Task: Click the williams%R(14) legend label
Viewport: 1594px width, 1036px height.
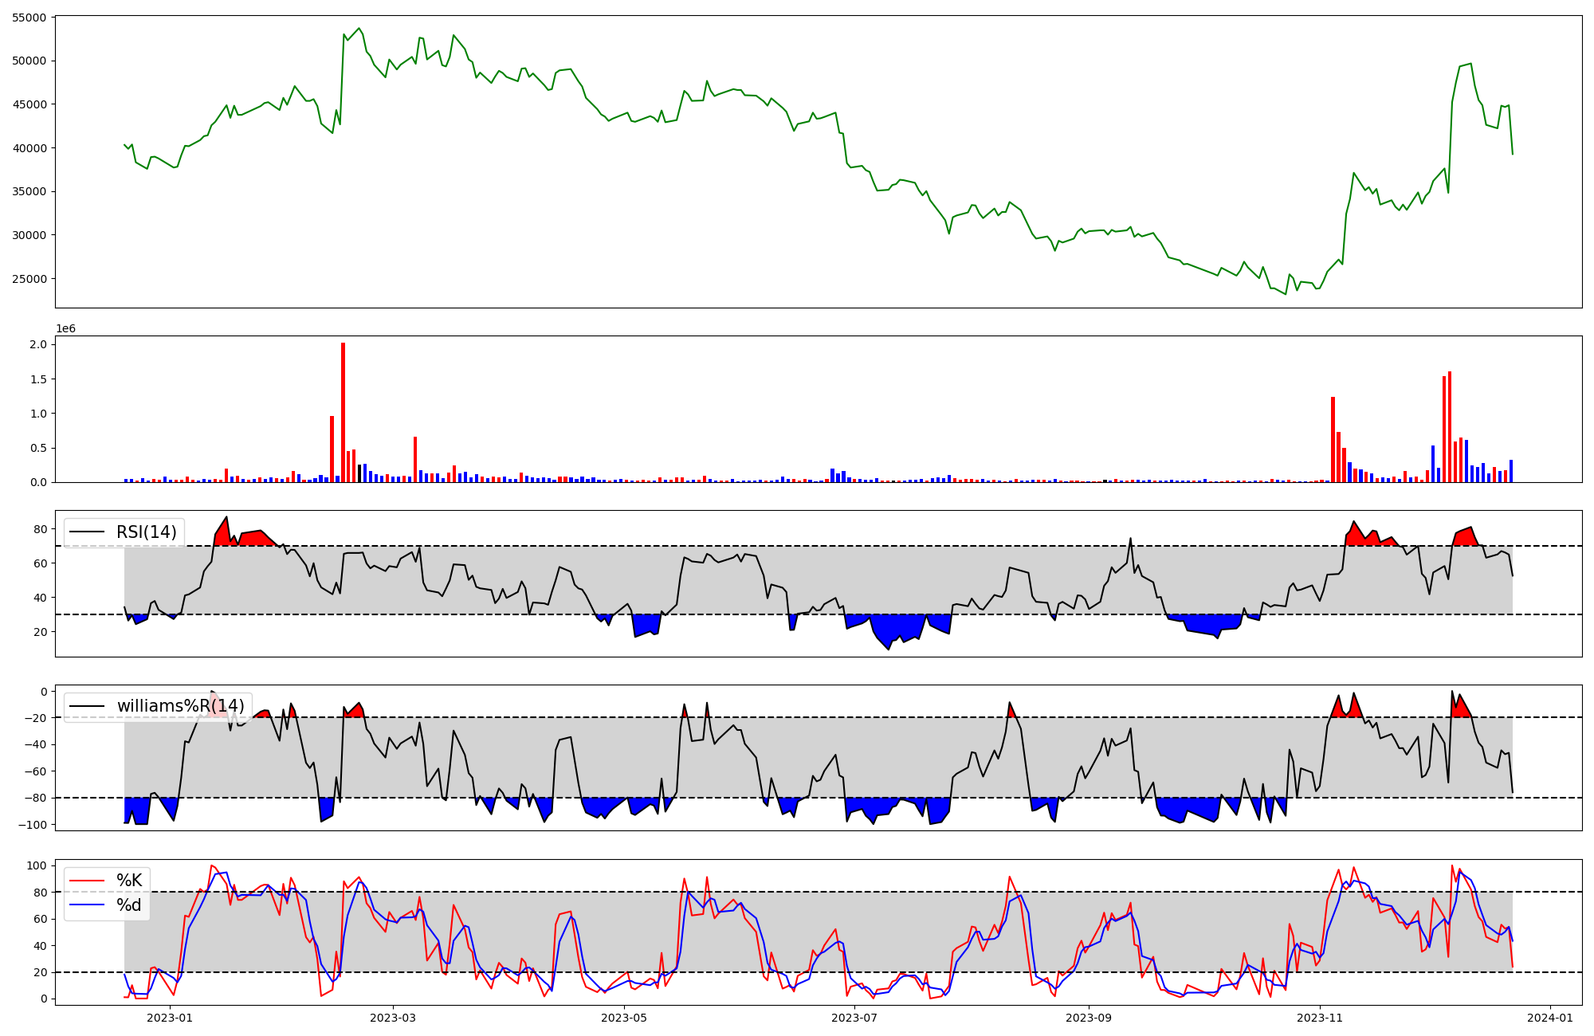Action: 180,706
